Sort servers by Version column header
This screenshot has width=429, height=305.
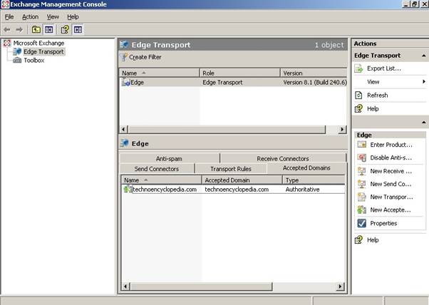pos(314,73)
